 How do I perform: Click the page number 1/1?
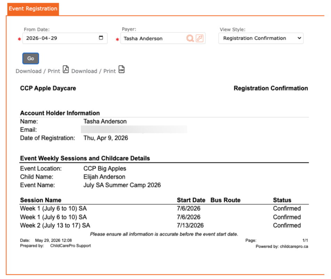pyautogui.click(x=305, y=241)
